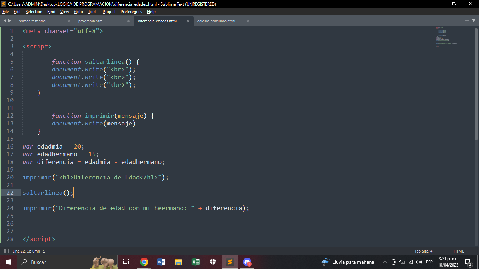Toggle the side bar panel switcher icon
Viewport: 479px width, 269px height.
(6, 251)
